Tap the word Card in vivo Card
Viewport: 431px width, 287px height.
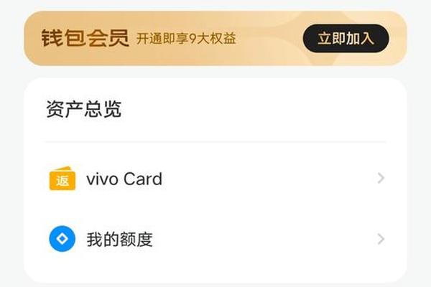click(x=143, y=179)
